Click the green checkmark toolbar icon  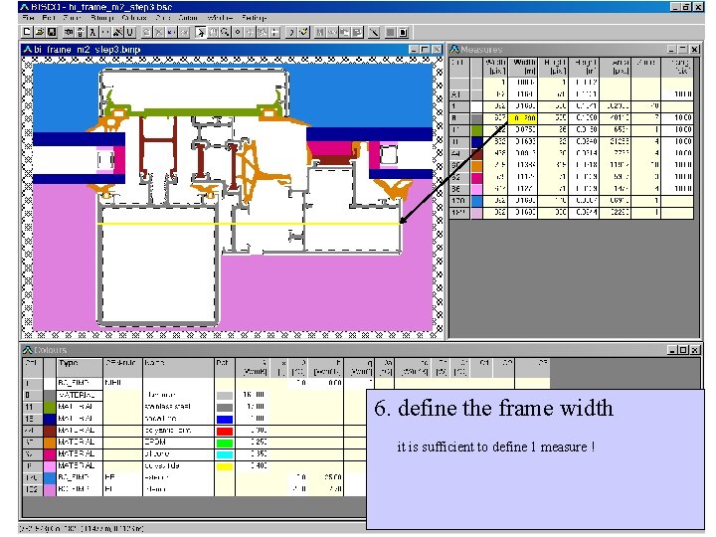pyautogui.click(x=304, y=32)
